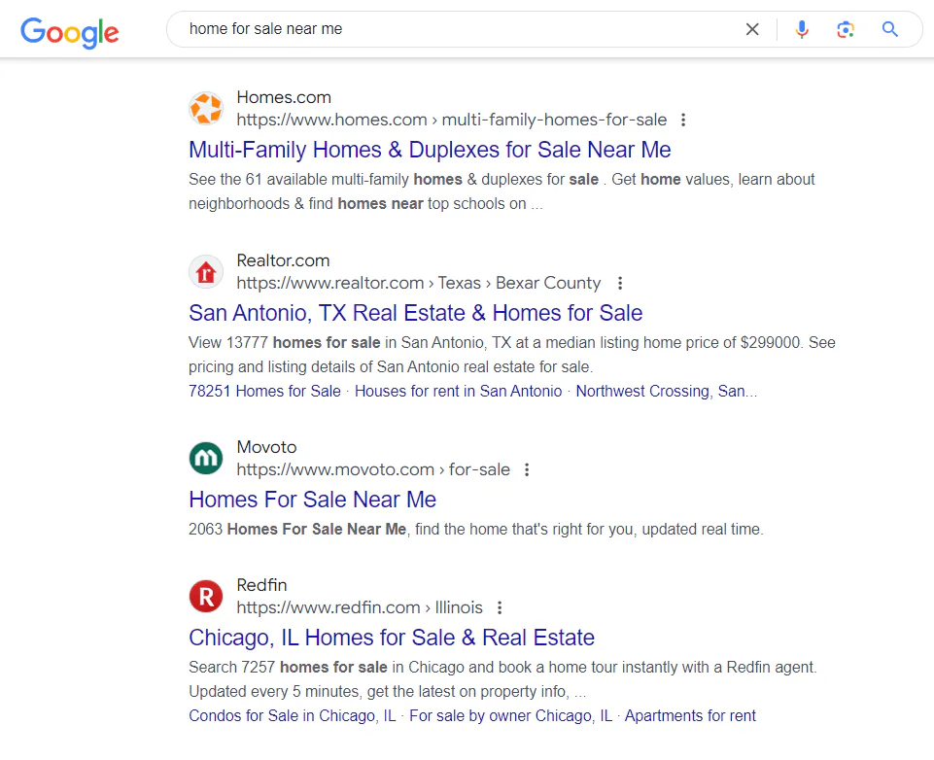Click redfin.com Illinois URL breadcrumb

coord(360,607)
